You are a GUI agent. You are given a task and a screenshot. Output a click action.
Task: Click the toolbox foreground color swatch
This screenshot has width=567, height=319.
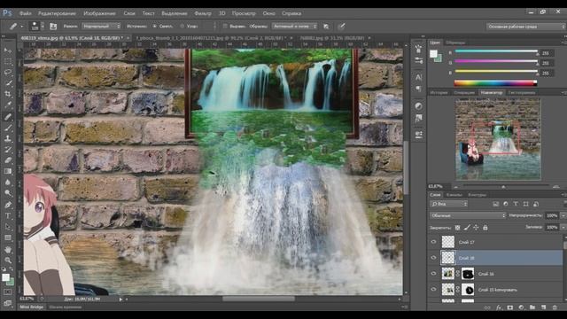tap(5, 277)
